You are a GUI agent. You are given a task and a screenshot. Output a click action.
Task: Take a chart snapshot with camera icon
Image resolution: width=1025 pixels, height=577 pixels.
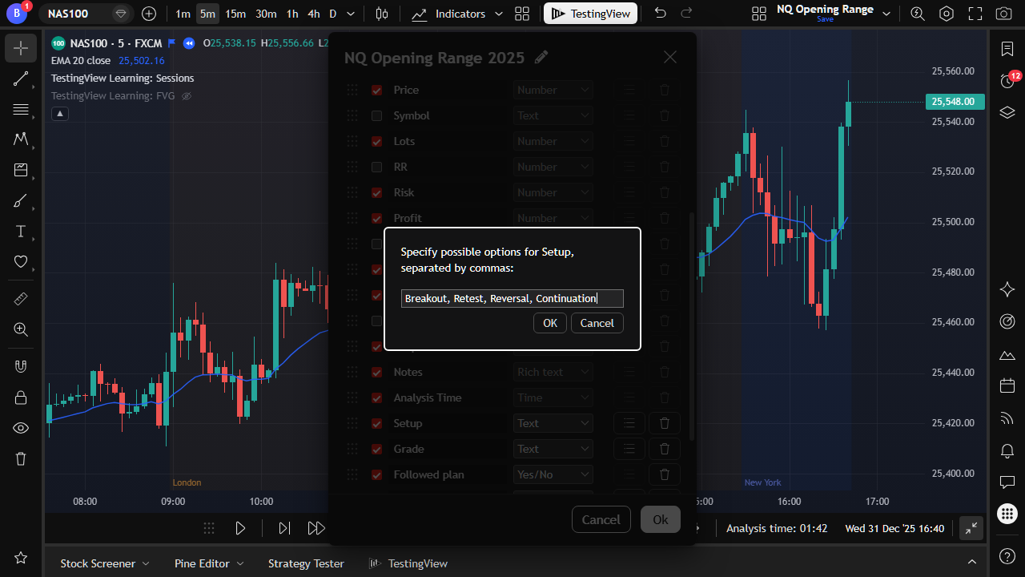pos(1003,14)
